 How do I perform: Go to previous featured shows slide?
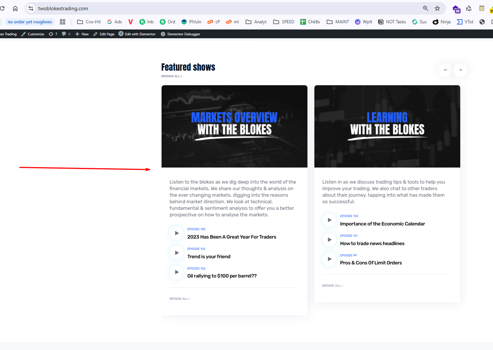coord(446,70)
